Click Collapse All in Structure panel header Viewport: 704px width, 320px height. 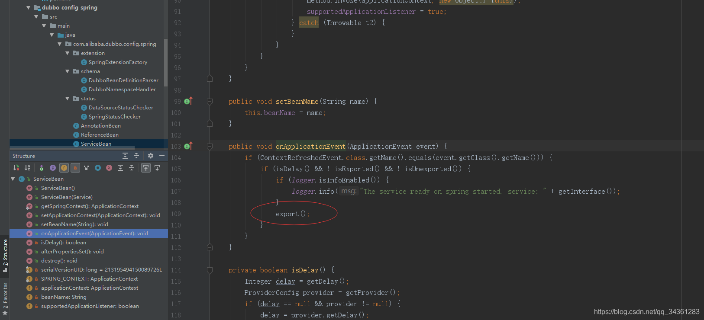136,156
